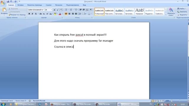Decrease paragraph indent
189x106 pixels.
coord(80,10)
